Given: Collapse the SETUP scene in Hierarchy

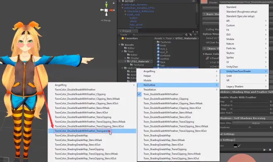Looking at the screenshot, I should [x=120, y=1].
